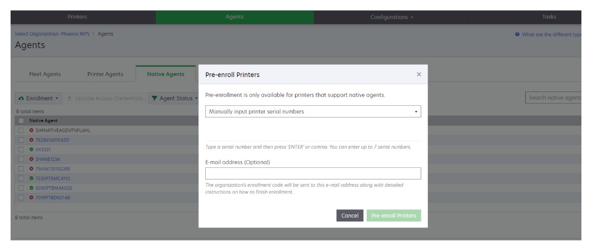Toggle the select-all Native Agent checkbox
Image resolution: width=592 pixels, height=250 pixels.
tap(21, 121)
